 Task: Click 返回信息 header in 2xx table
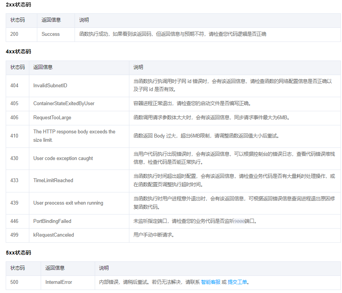click(51, 20)
